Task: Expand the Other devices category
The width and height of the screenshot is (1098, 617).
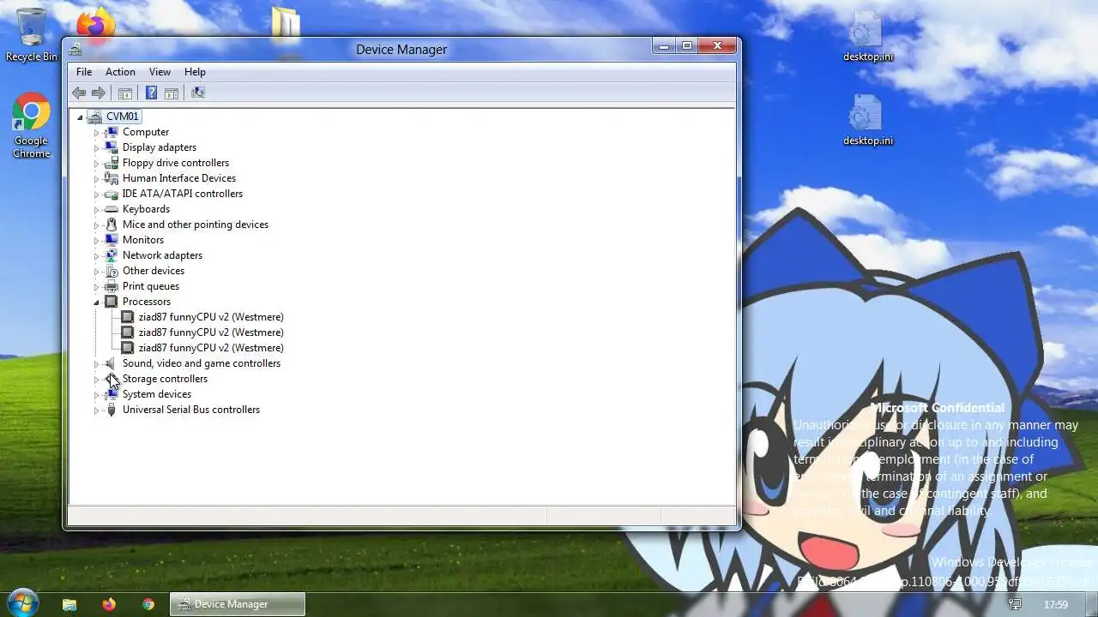Action: [x=96, y=272]
